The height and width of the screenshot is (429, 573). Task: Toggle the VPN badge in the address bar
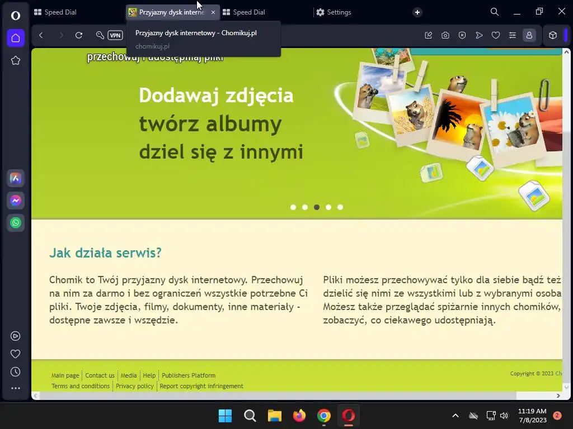pyautogui.click(x=115, y=35)
